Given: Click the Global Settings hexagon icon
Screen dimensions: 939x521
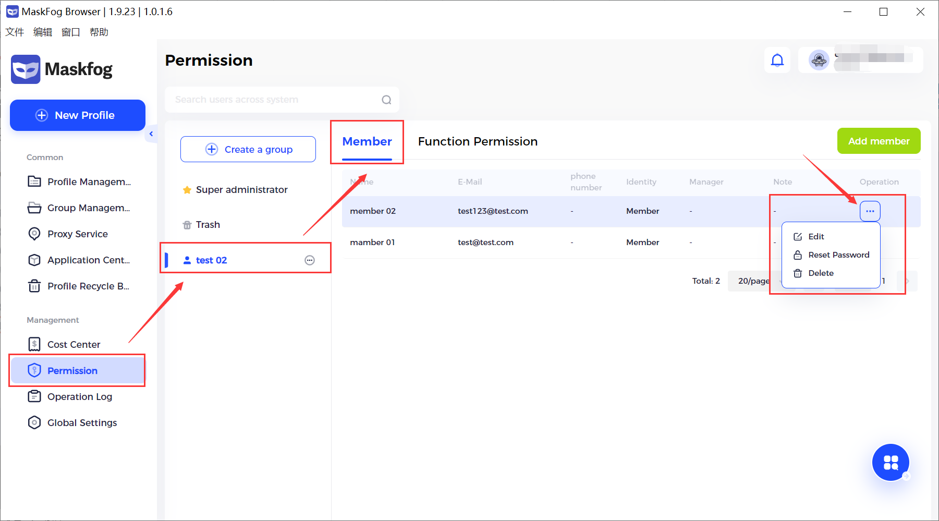Looking at the screenshot, I should pos(34,422).
